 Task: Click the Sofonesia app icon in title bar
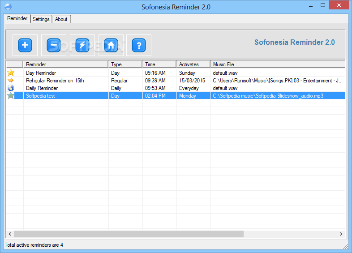point(8,7)
